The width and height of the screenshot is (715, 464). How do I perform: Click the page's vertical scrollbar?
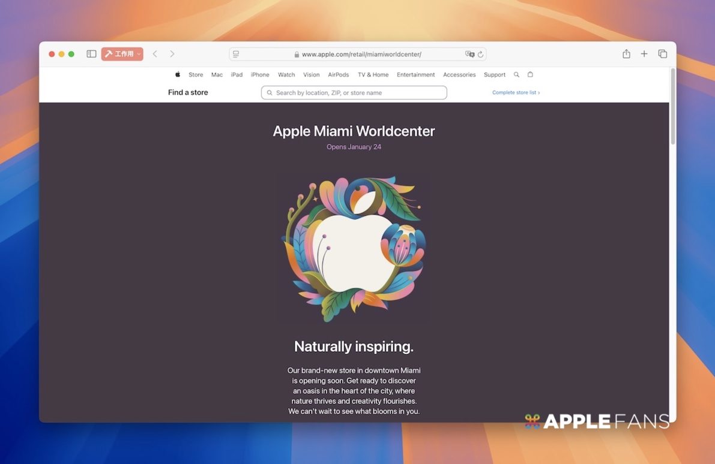point(672,108)
